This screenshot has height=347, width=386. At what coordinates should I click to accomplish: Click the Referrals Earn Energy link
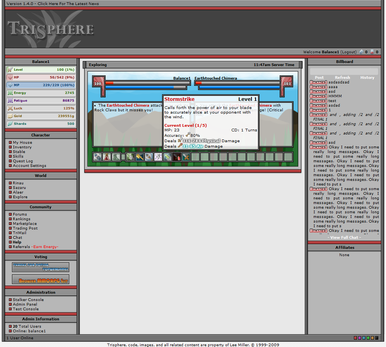pyautogui.click(x=36, y=247)
